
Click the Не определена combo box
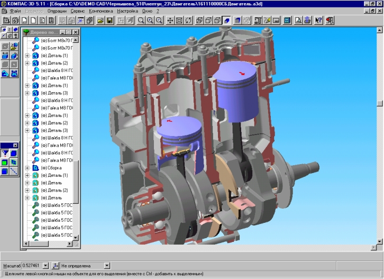tap(85, 266)
